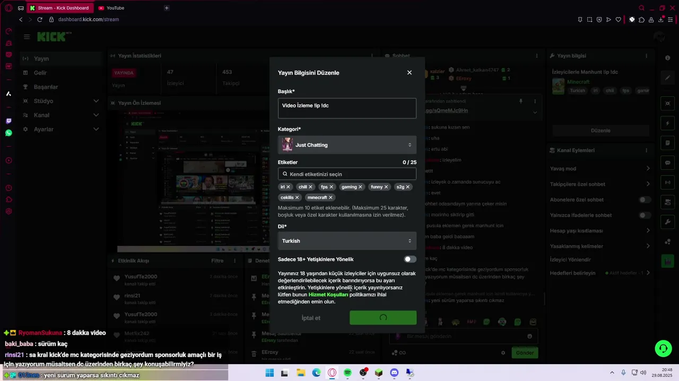Open Sohbet panel options menu
The width and height of the screenshot is (679, 381).
pyautogui.click(x=537, y=56)
